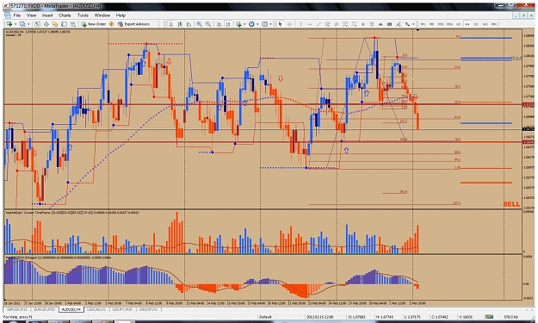Select the Trendline tool

click(x=318, y=24)
